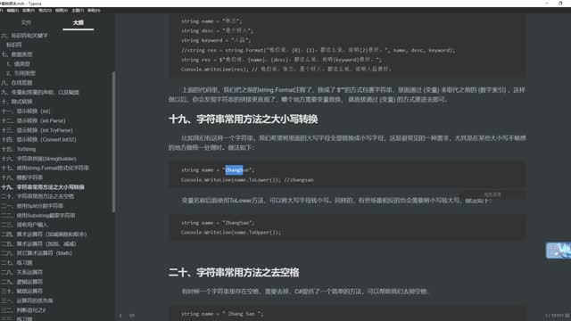The width and height of the screenshot is (571, 321).
Task: Go to 二九、逻辑运算符 outline entry
Action: click(x=22, y=282)
